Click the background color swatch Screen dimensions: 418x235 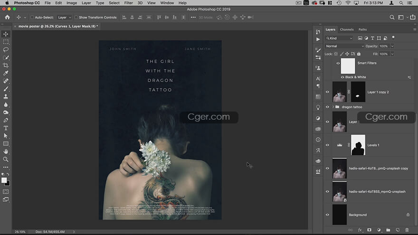click(x=8, y=184)
